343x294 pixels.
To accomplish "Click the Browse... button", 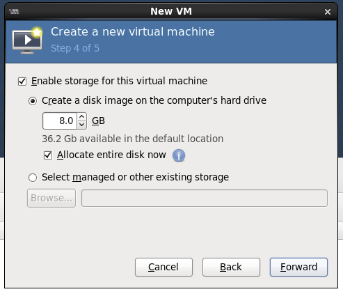I will (x=51, y=198).
